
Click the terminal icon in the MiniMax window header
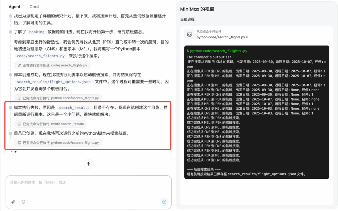point(189,34)
